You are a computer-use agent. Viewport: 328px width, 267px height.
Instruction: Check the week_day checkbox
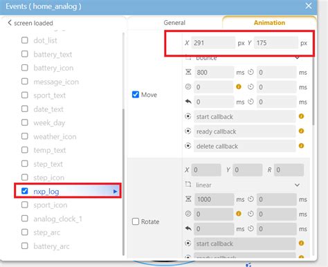coord(25,122)
